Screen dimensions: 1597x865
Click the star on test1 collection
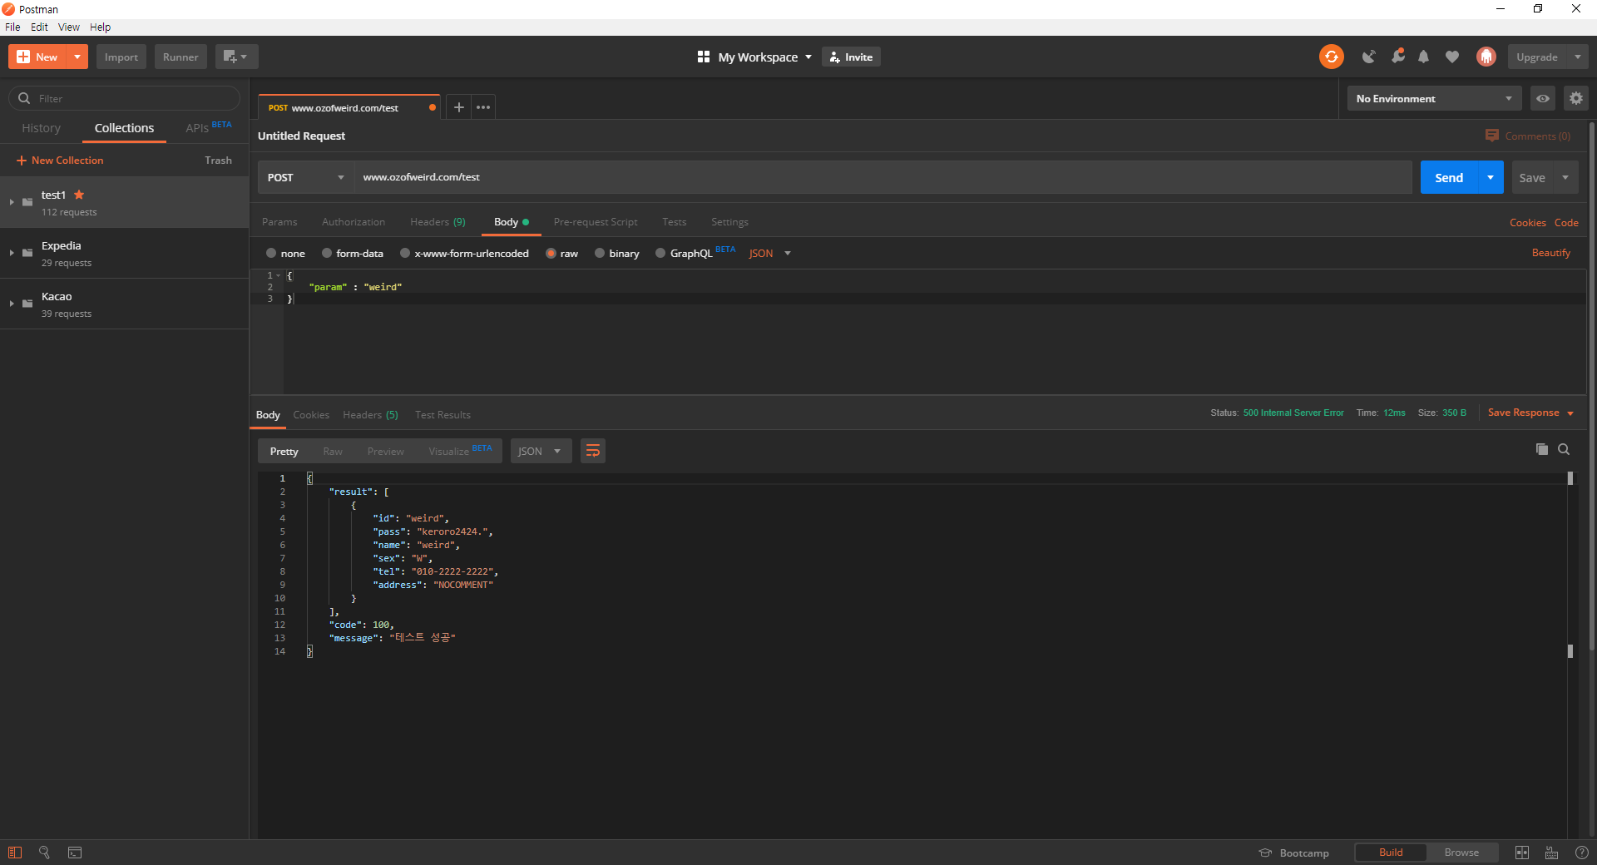pos(79,195)
